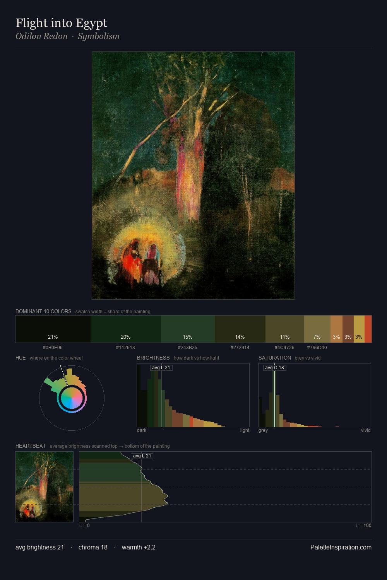387x580 pixels.
Task: Click the HUE section heading
Action: [x=21, y=358]
